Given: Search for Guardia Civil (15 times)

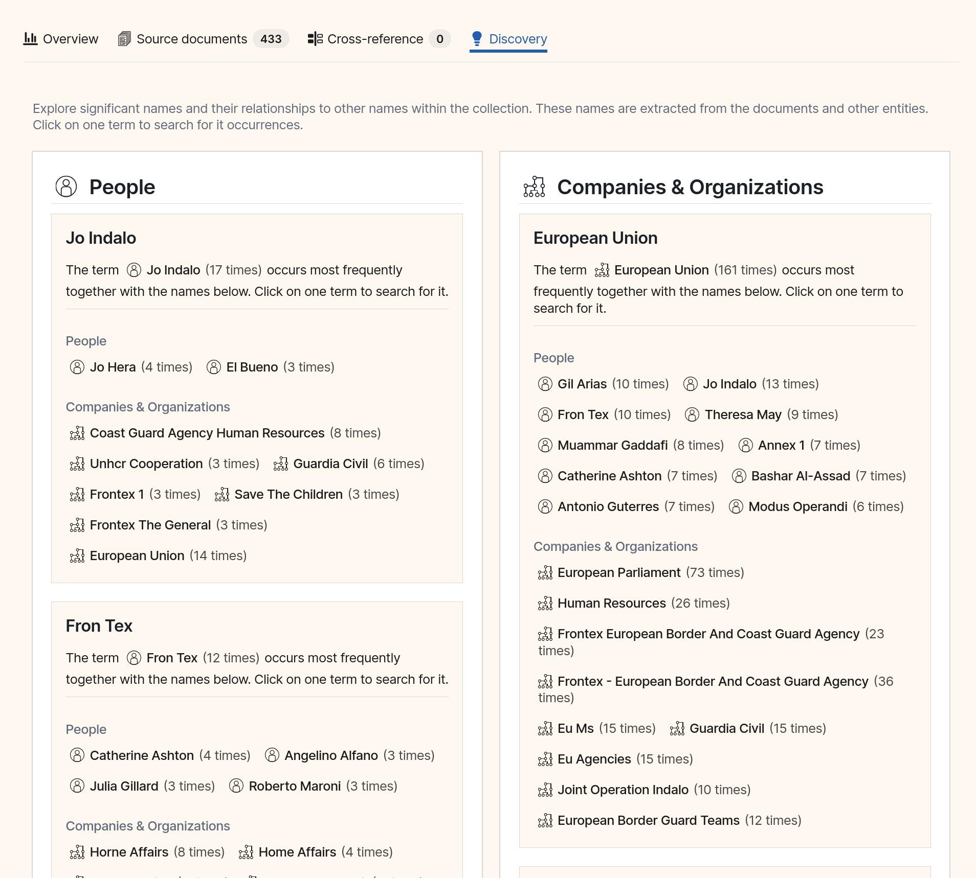Looking at the screenshot, I should pos(748,728).
